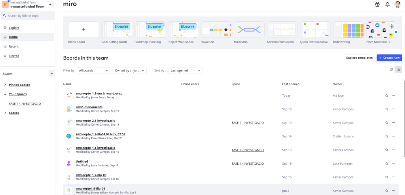Viewport: 405px width, 195px height.
Task: Click the Create new button
Action: point(389,58)
